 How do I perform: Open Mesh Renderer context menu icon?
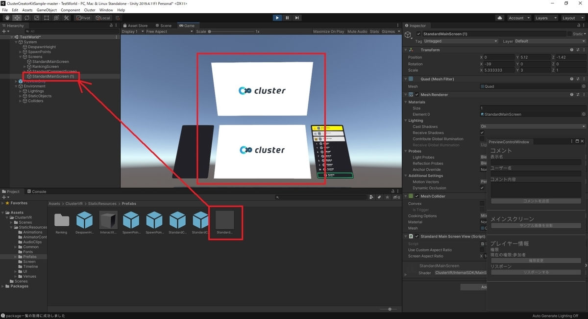coord(584,94)
